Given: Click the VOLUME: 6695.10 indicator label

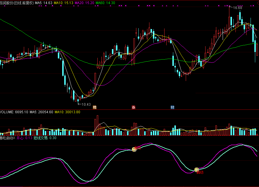Looking at the screenshot, I should (x=14, y=112).
